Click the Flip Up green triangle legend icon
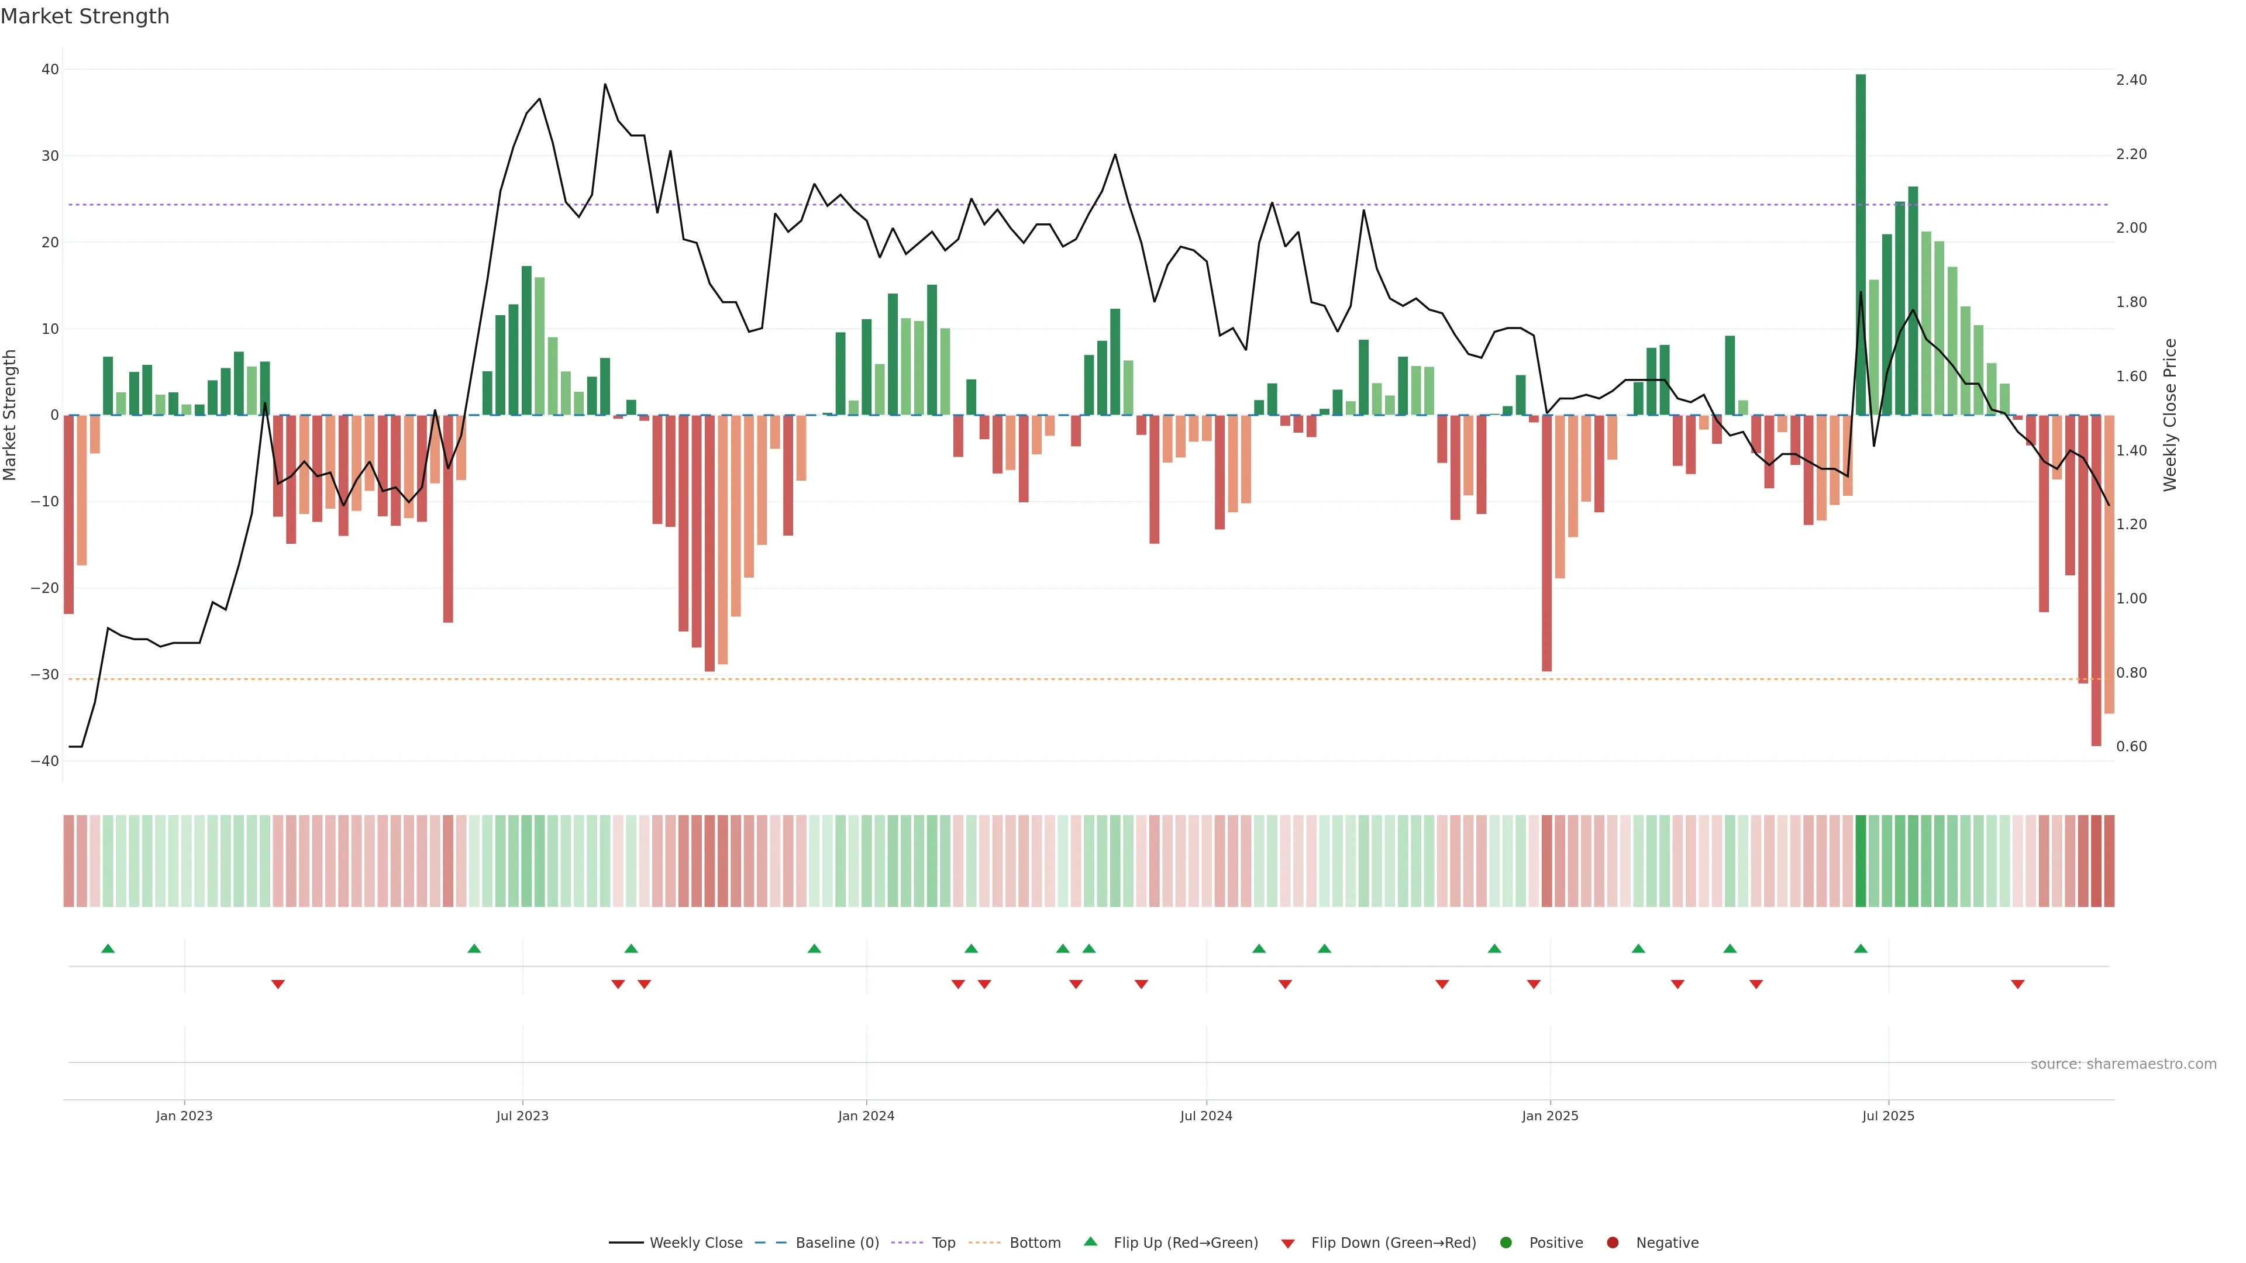 tap(1090, 1242)
